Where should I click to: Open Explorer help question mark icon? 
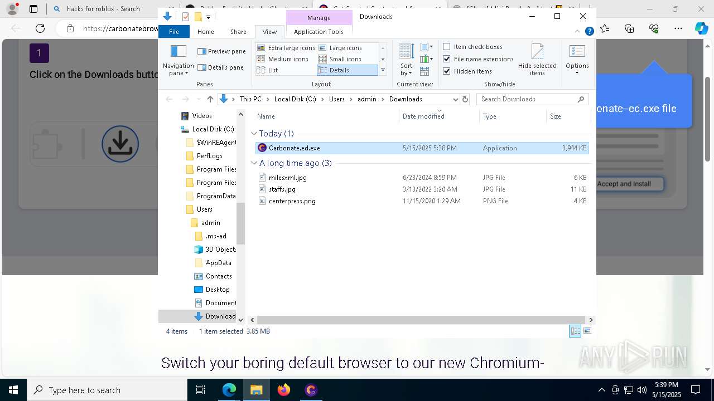590,32
